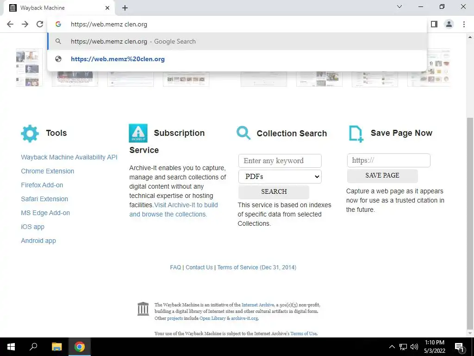The image size is (474, 356).
Task: Go back using the browser back arrow
Action: tap(10, 24)
